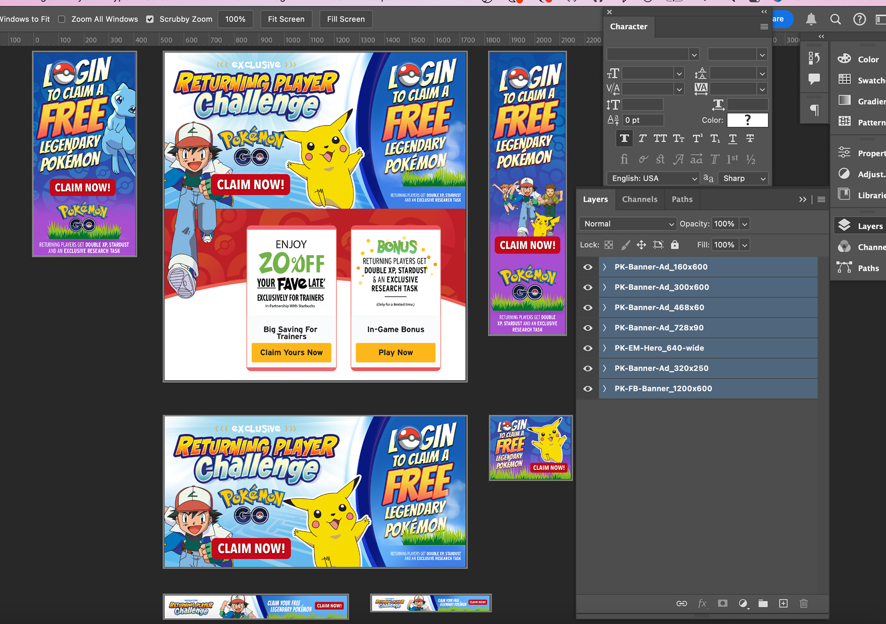Click the create new group folder icon
This screenshot has height=624, width=886.
pos(763,603)
